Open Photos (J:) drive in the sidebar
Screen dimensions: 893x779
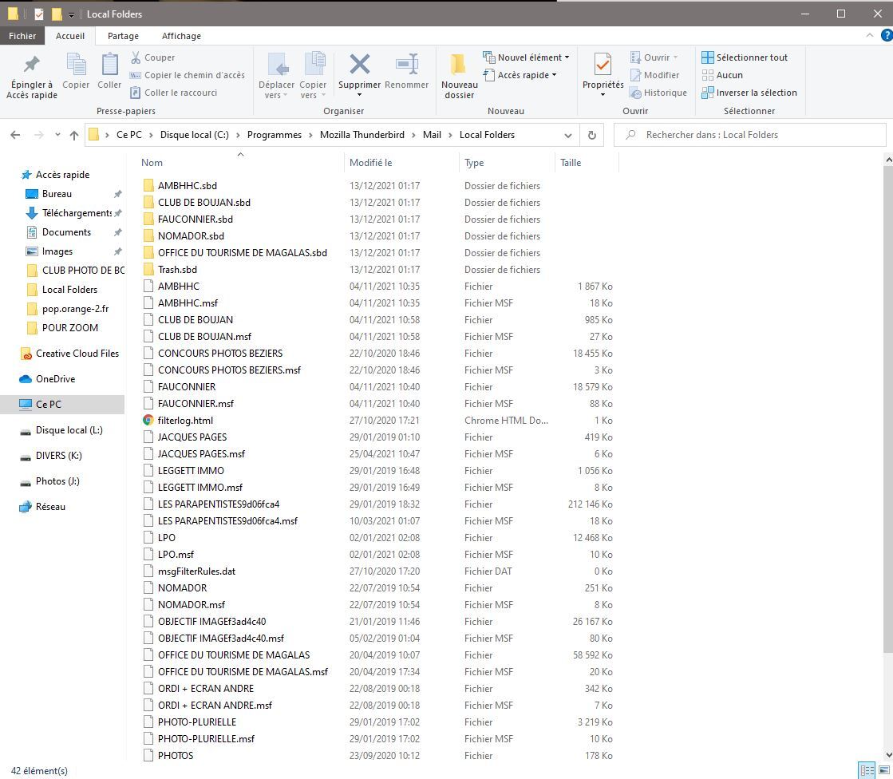57,481
